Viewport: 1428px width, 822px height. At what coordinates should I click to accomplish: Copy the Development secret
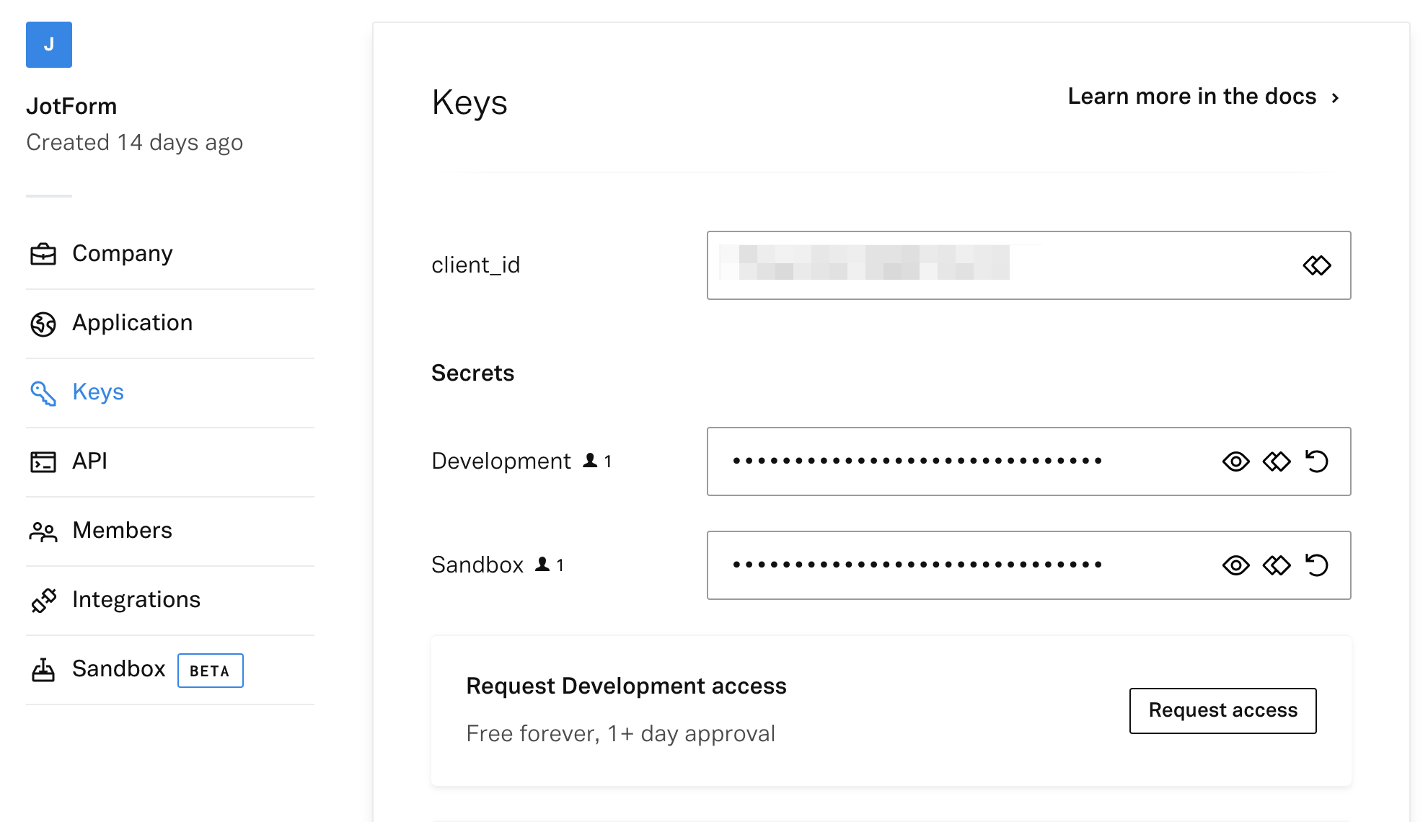click(x=1277, y=461)
